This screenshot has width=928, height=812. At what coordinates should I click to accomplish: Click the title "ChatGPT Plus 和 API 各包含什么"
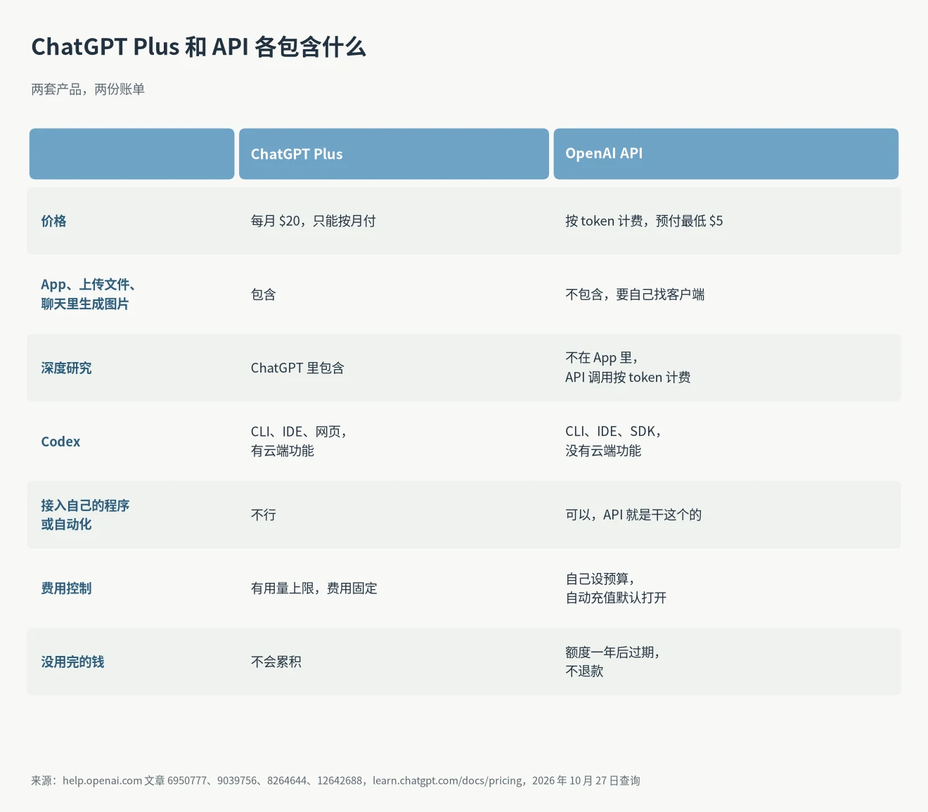tap(199, 46)
